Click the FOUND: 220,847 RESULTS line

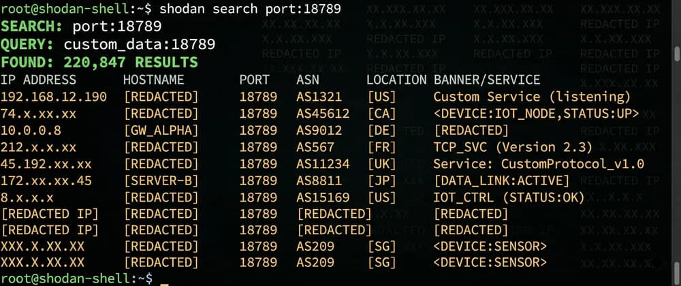[99, 62]
